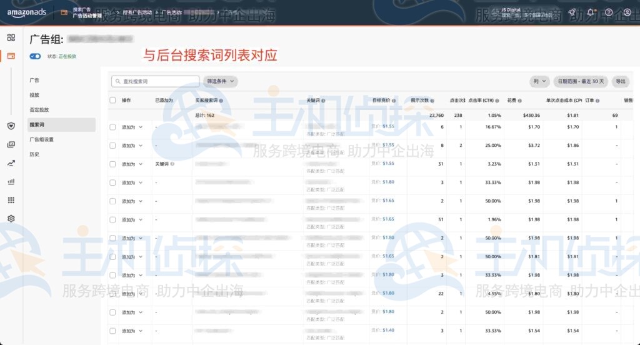640x345 pixels.
Task: Select the campaigns card icon in sidebar
Action: (x=11, y=56)
